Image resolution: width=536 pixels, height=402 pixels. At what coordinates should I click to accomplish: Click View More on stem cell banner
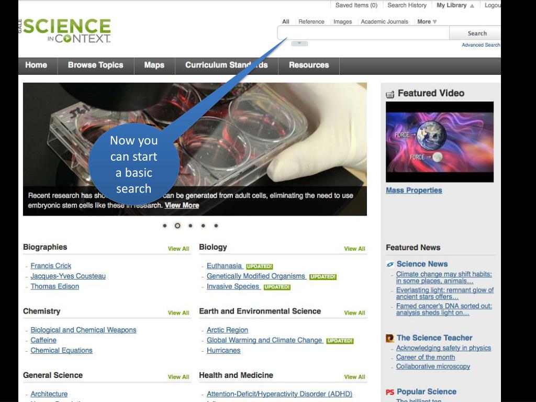[x=182, y=205]
